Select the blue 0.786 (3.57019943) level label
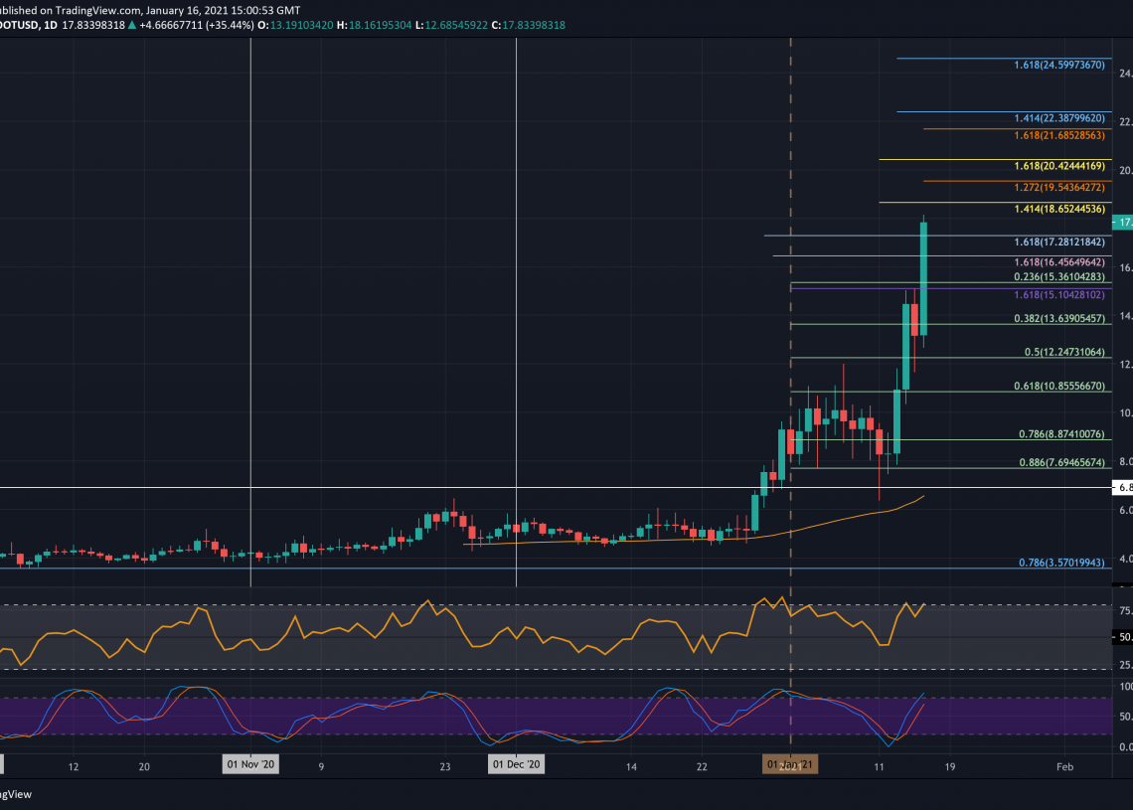 tap(1059, 563)
